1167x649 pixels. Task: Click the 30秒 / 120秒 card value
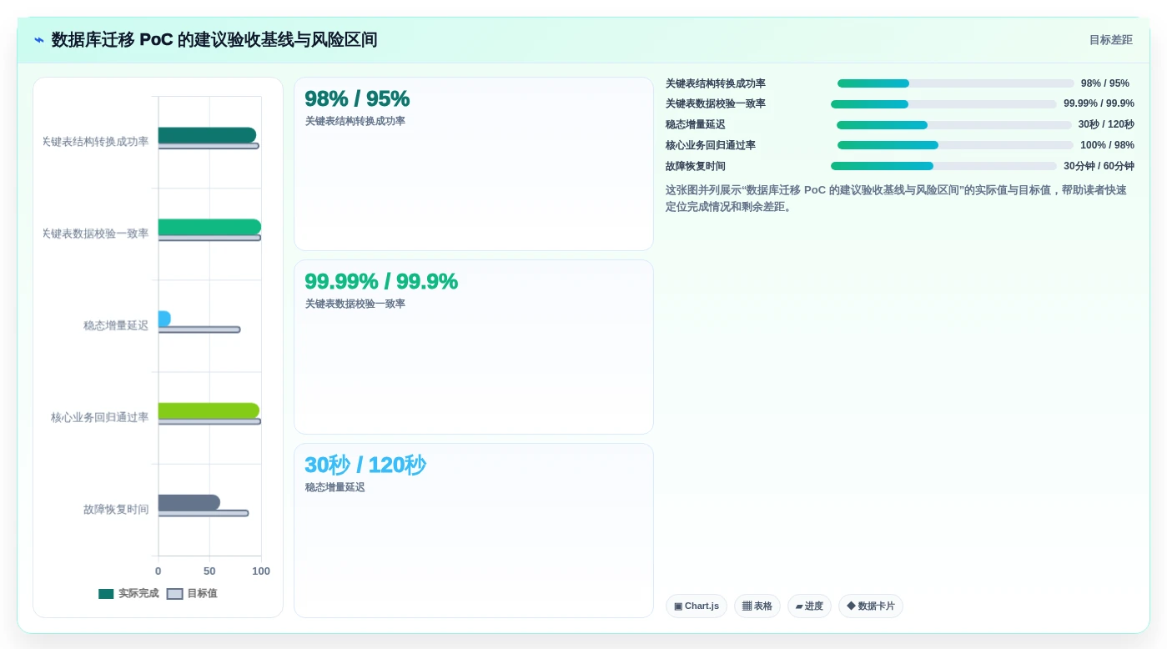(x=365, y=465)
